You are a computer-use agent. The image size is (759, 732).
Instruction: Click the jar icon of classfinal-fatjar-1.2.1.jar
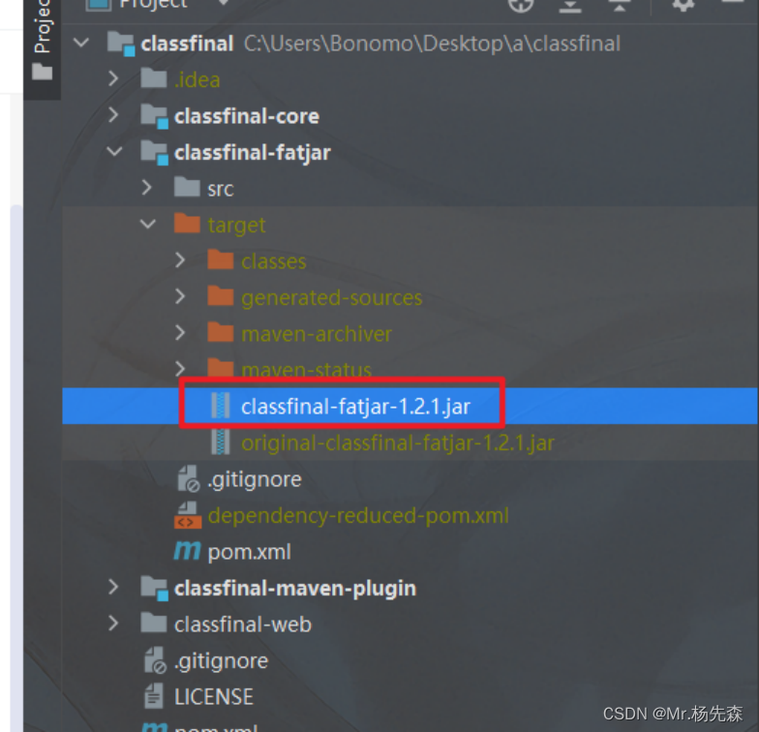[221, 406]
